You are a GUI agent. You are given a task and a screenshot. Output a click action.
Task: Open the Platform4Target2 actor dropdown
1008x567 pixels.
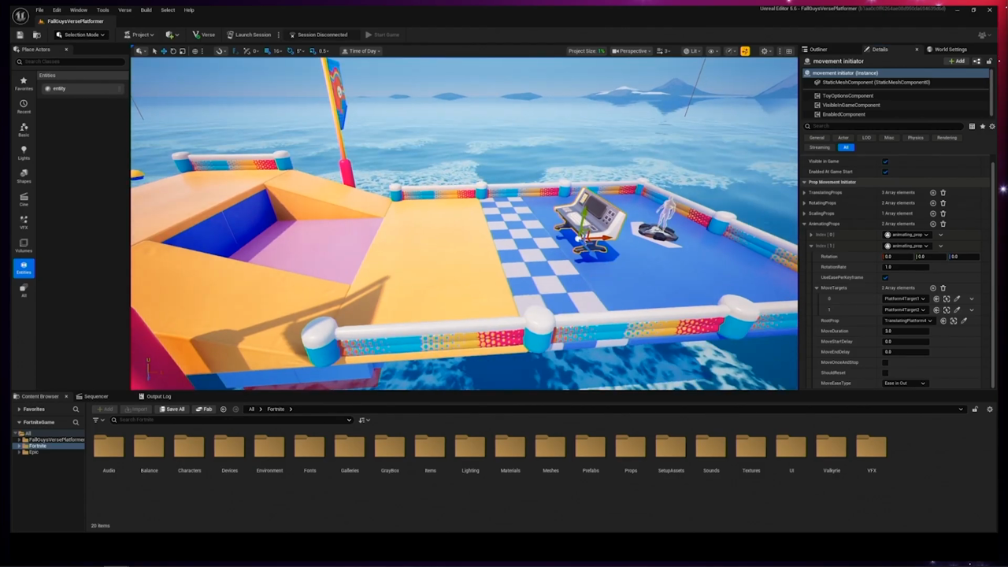pyautogui.click(x=905, y=309)
